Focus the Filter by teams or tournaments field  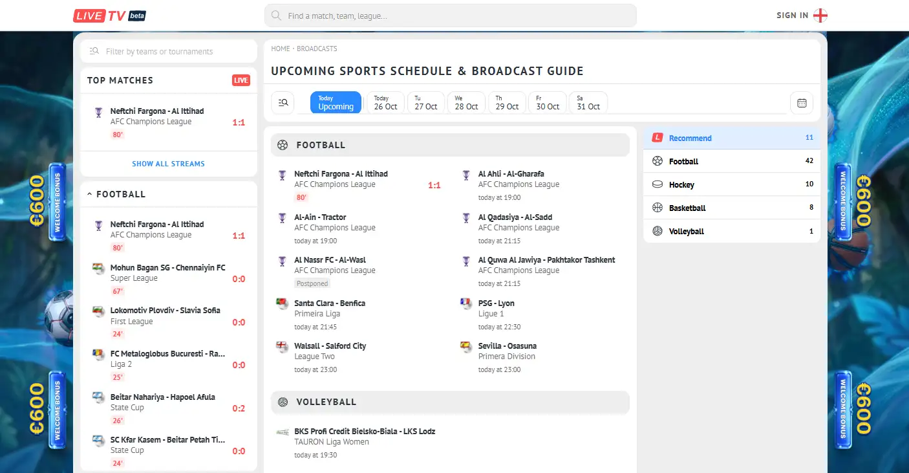click(169, 51)
